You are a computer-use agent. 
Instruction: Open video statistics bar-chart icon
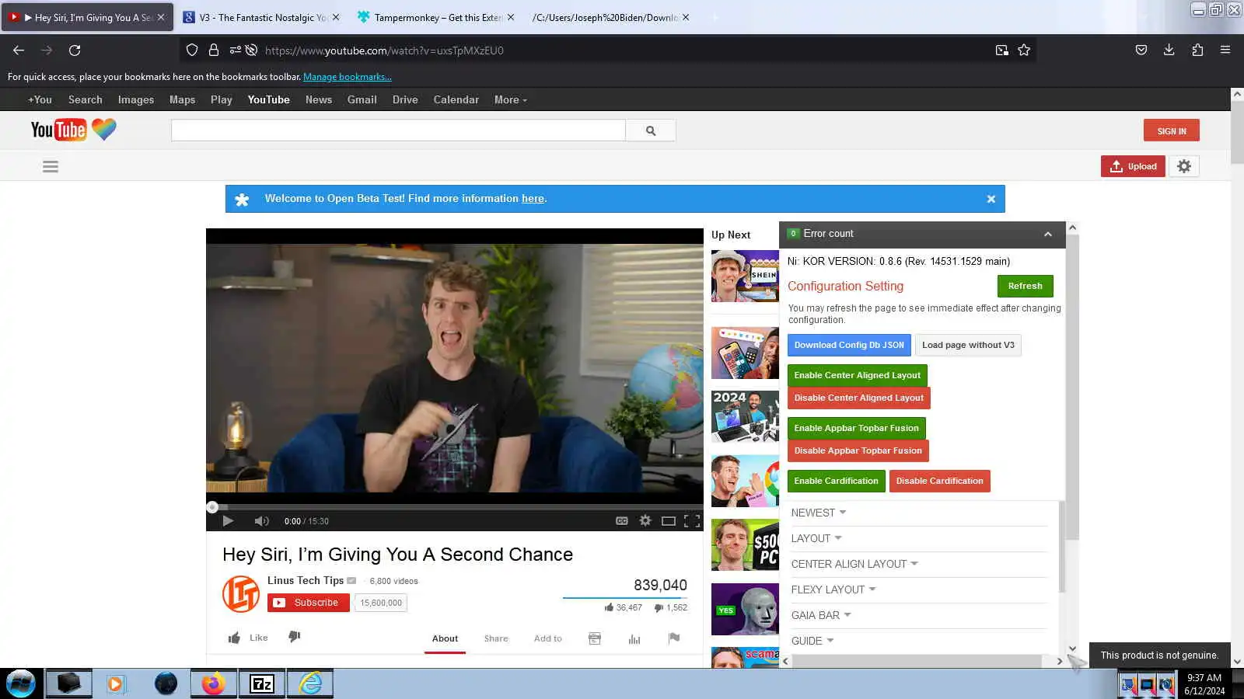click(634, 638)
